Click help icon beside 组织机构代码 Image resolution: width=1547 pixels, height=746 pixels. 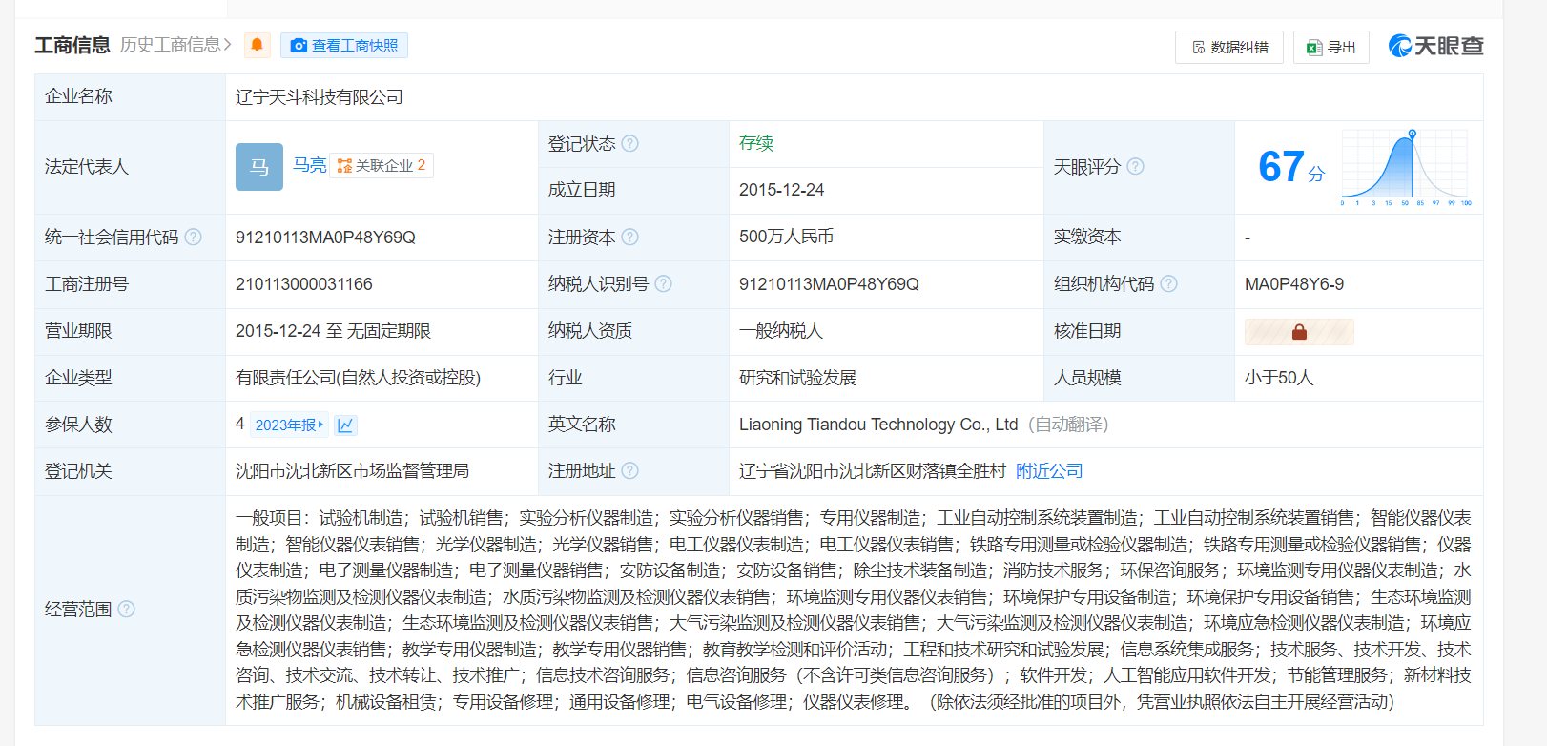pos(1169,283)
